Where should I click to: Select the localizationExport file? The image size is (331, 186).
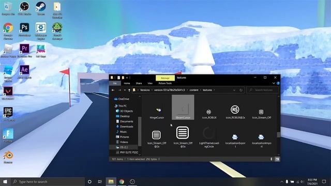pos(235,141)
